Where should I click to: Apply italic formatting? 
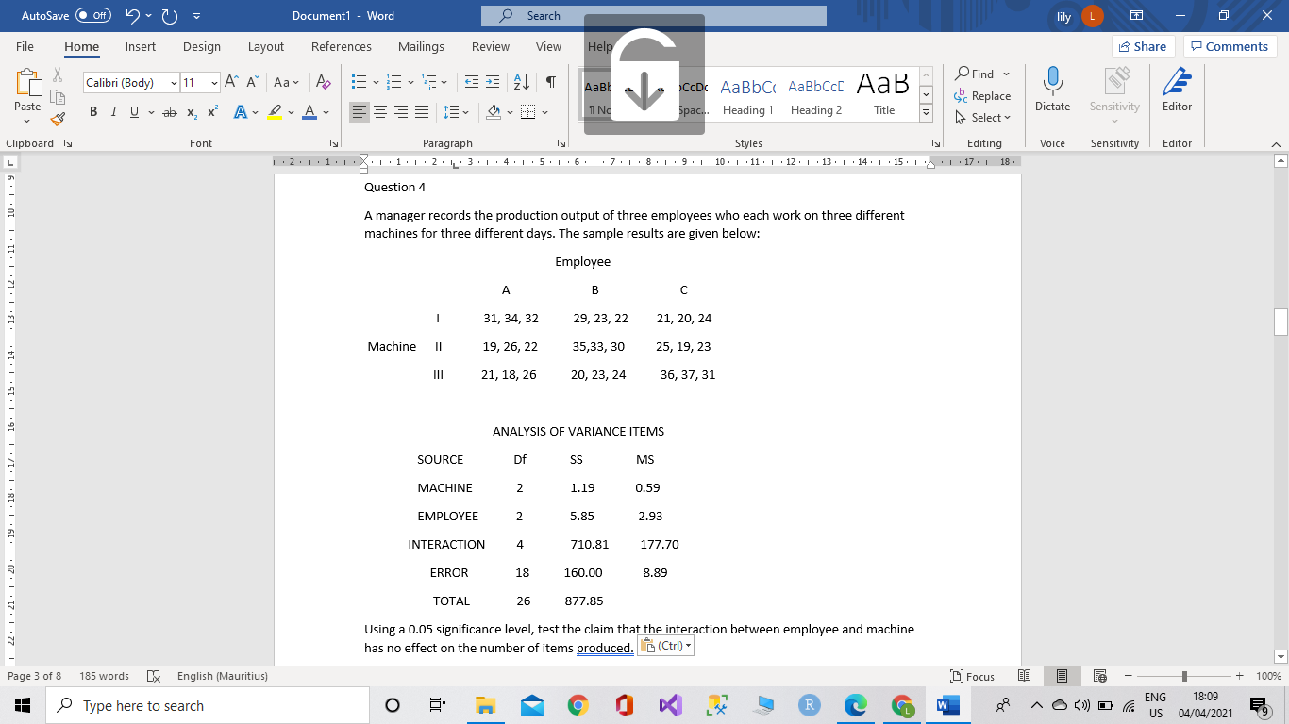(113, 111)
